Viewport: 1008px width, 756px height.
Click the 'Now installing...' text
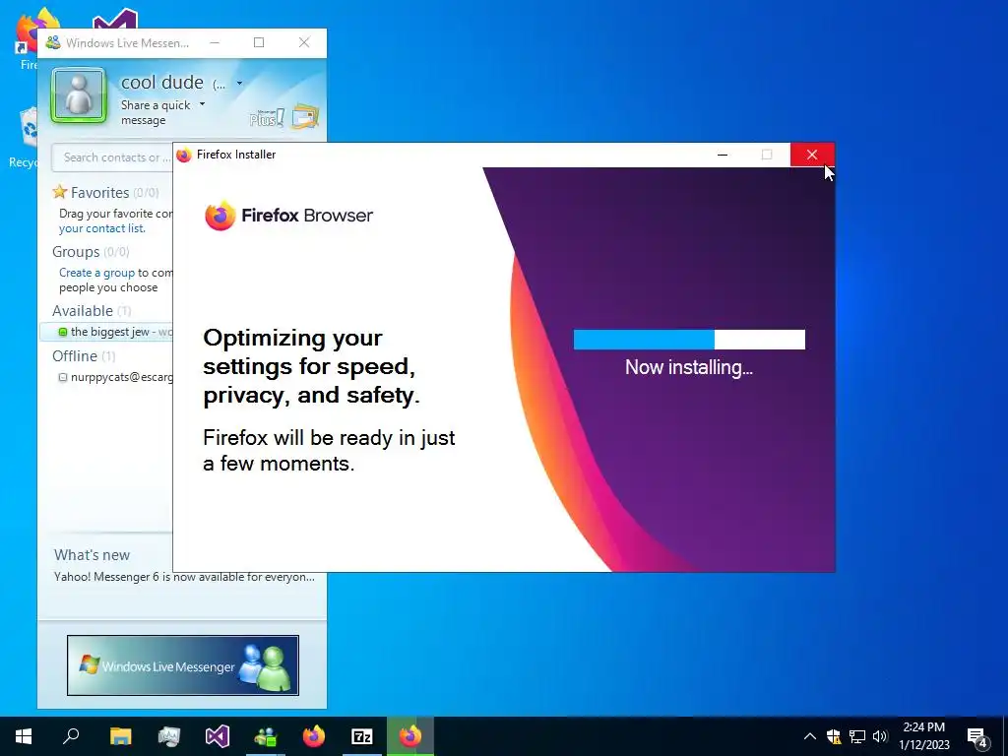(688, 367)
